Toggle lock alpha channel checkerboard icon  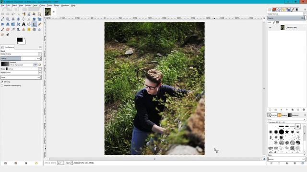click(277, 22)
